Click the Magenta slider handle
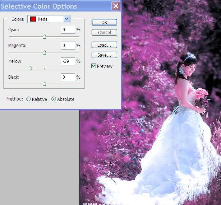Viewport: 221px width, 205px height. coord(44,52)
